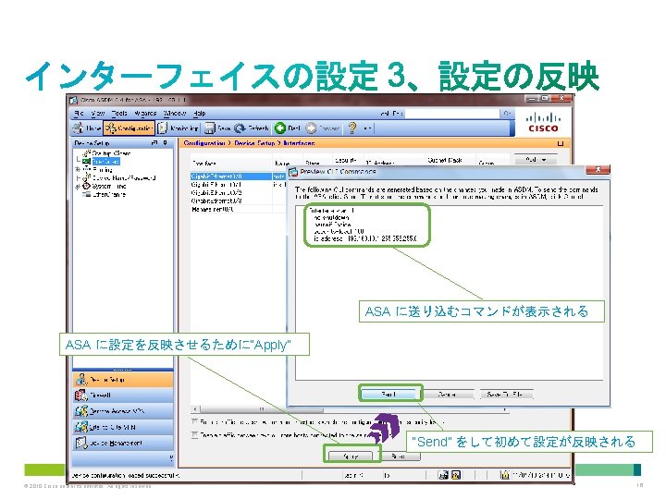
Task: Close the Preview CLI Commands dialog
Action: tap(598, 170)
